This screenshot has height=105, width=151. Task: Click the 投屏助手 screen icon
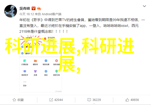coord(25,71)
